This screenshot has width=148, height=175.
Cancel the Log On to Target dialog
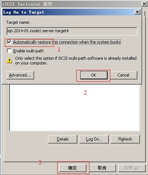click(123, 75)
